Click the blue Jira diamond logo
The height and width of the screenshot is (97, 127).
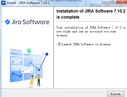tap(8, 22)
